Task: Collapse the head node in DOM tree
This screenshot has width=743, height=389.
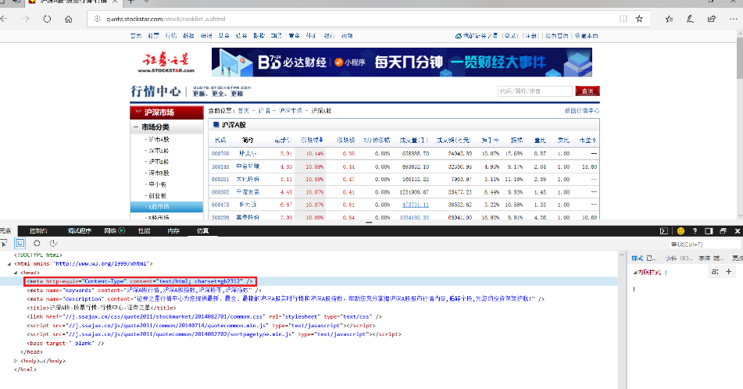Action: pos(16,273)
